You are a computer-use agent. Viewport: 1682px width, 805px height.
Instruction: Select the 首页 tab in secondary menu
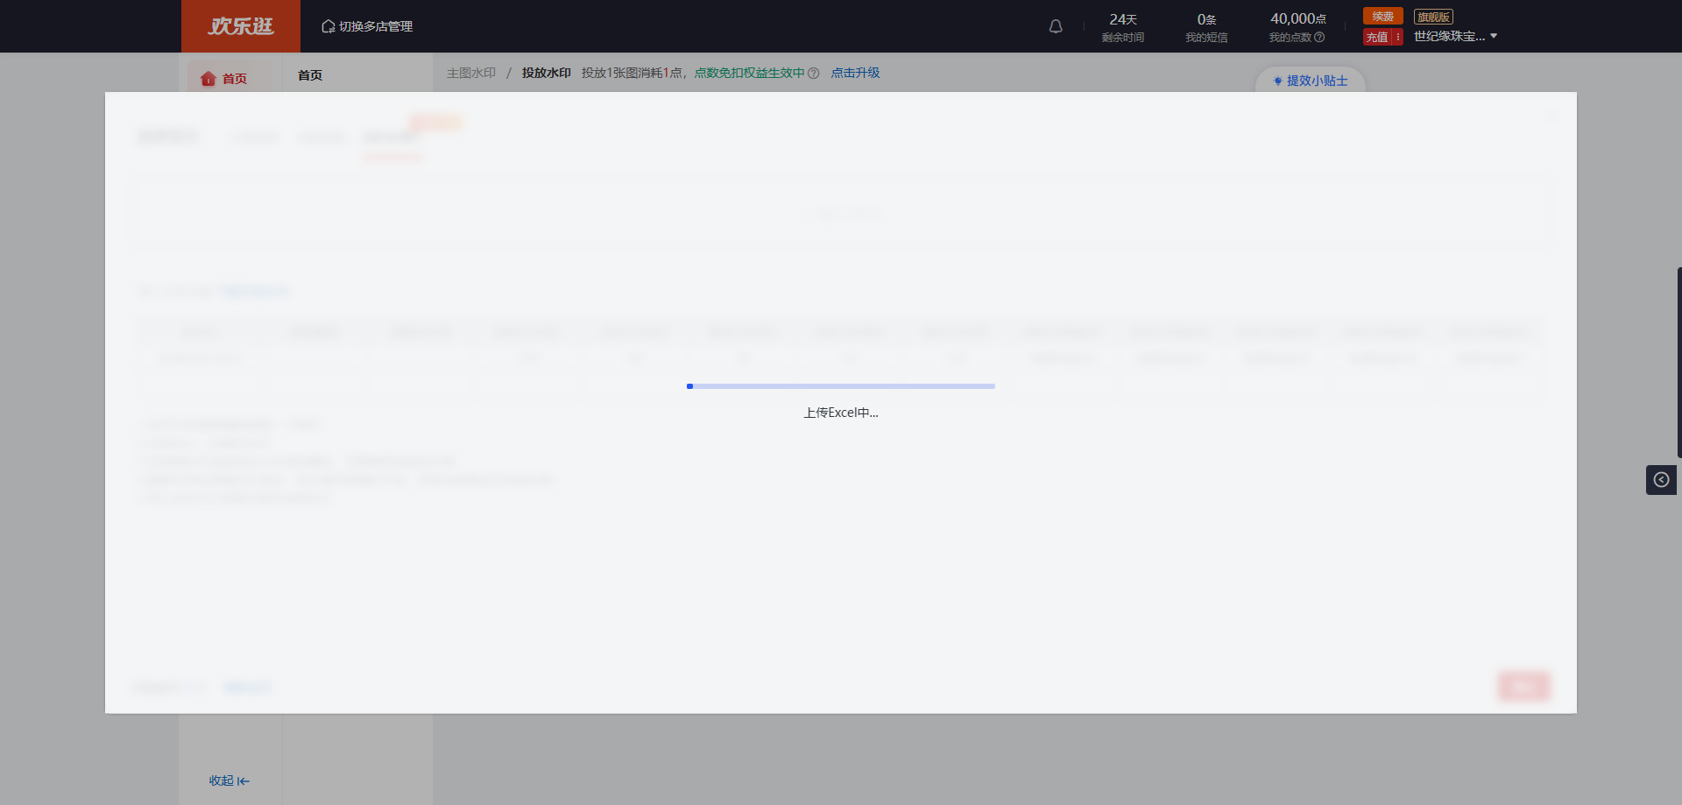(x=310, y=75)
